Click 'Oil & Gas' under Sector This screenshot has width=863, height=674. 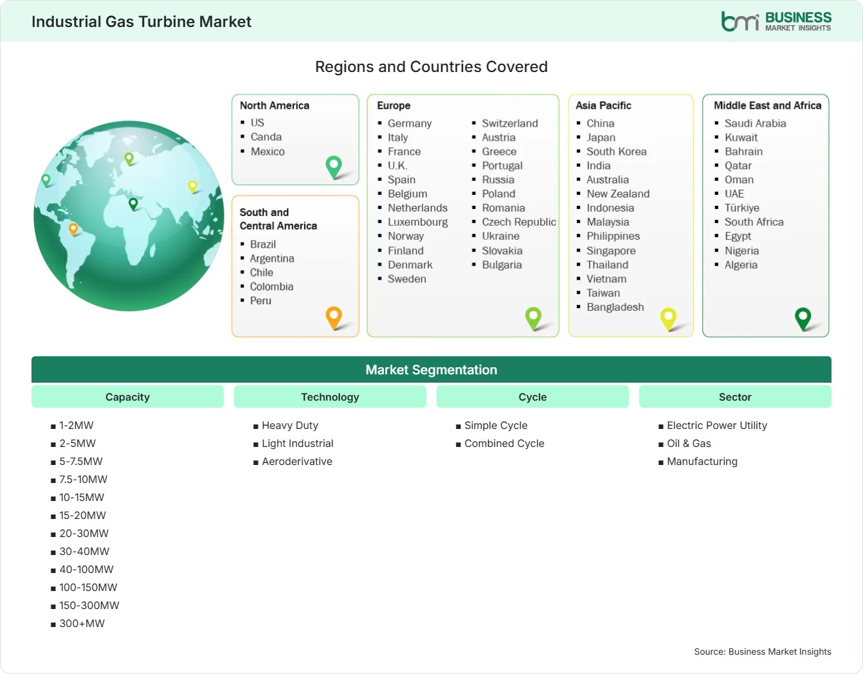pos(689,444)
